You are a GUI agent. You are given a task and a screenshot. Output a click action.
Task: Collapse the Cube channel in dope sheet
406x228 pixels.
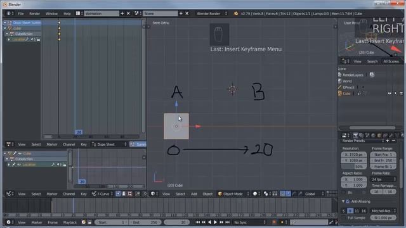(5, 28)
